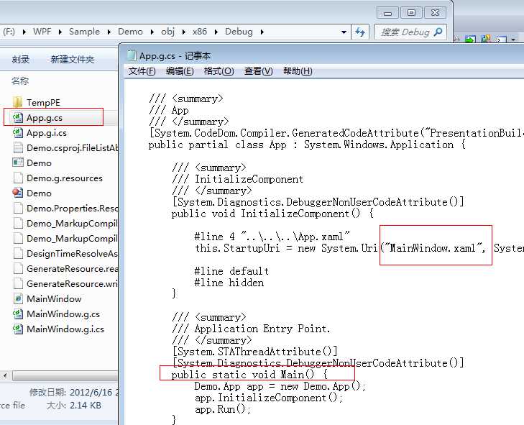Navigate to Sample in the breadcrumb

(84, 32)
